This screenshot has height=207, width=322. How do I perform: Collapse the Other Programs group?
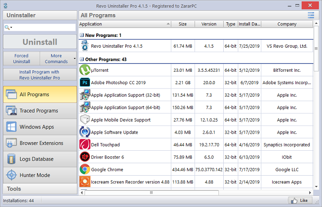pyautogui.click(x=82, y=59)
